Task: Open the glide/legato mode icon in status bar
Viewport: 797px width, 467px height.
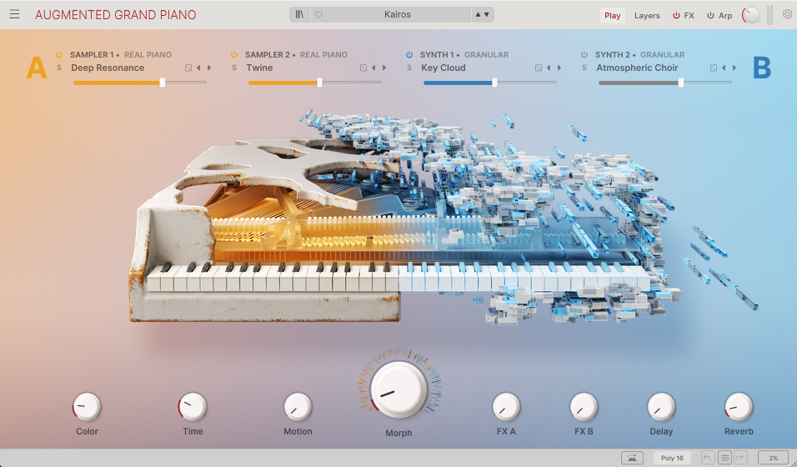Action: [x=632, y=458]
